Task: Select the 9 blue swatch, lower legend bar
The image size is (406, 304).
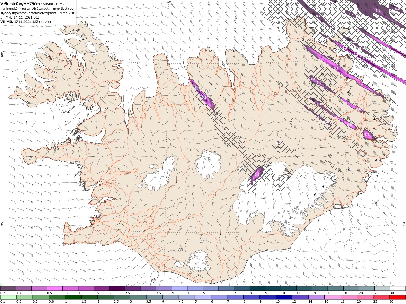Action: coord(268,297)
